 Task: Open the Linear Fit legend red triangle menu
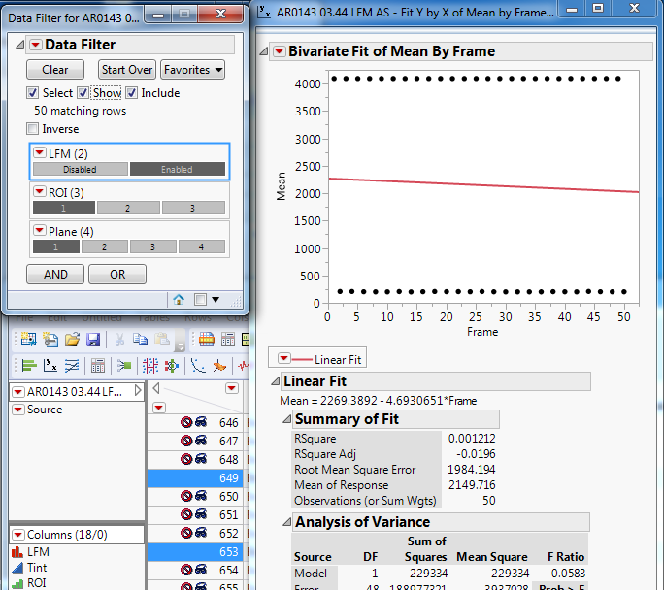point(284,359)
